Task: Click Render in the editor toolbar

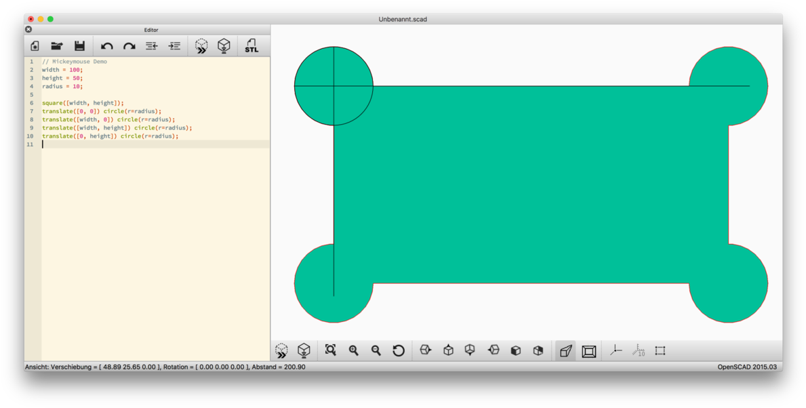Action: click(x=224, y=46)
